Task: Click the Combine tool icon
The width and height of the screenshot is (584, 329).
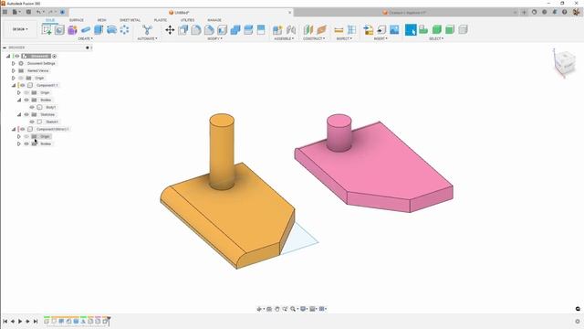Action: click(x=235, y=30)
